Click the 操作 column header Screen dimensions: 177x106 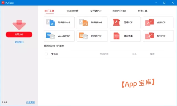tap(152, 54)
